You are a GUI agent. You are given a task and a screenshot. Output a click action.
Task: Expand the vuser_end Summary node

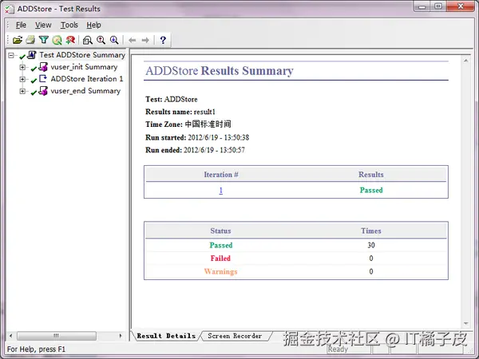22,91
